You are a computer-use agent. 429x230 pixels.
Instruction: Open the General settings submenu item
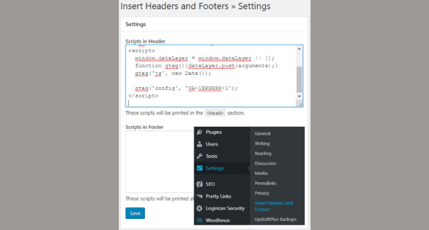(x=262, y=134)
